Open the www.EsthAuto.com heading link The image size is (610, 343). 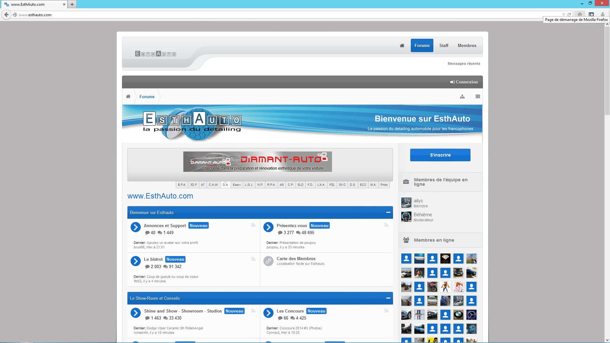[160, 196]
